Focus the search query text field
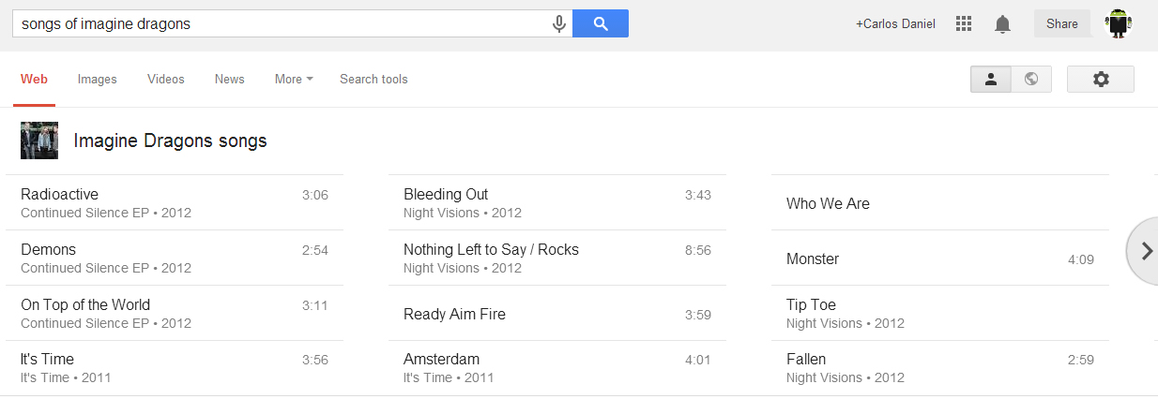The image size is (1158, 399). [x=282, y=24]
